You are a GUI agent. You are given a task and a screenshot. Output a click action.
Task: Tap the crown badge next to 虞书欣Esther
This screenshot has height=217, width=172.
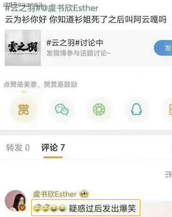(x=84, y=193)
